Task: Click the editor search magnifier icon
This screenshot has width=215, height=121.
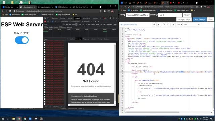Action: point(154,24)
